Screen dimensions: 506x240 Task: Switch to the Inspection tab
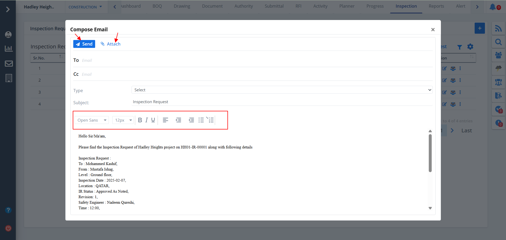click(406, 6)
